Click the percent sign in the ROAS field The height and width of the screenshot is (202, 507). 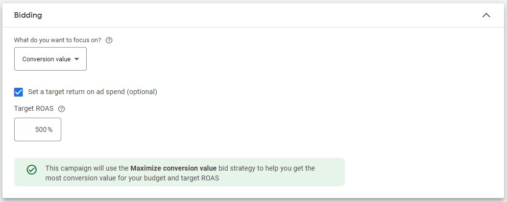pos(50,129)
